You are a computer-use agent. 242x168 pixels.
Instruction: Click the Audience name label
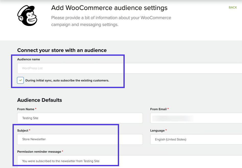coord(28,59)
